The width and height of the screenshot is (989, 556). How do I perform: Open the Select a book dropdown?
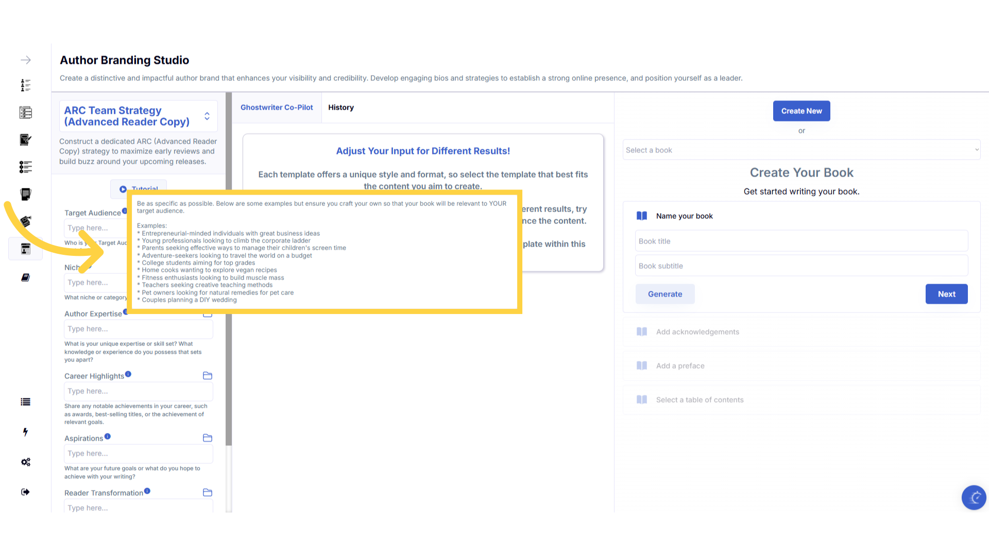[x=802, y=150]
